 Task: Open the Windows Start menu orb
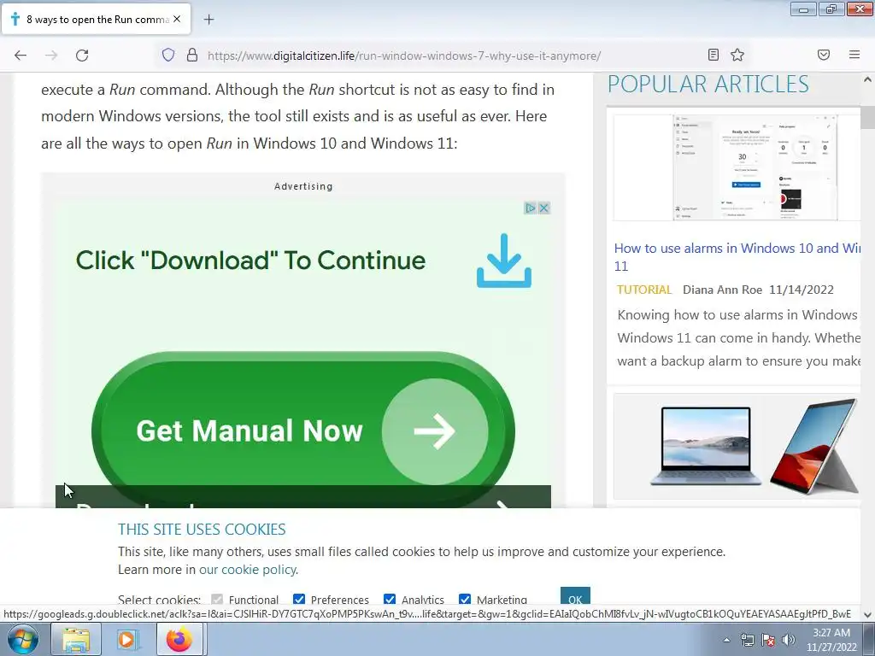(23, 639)
